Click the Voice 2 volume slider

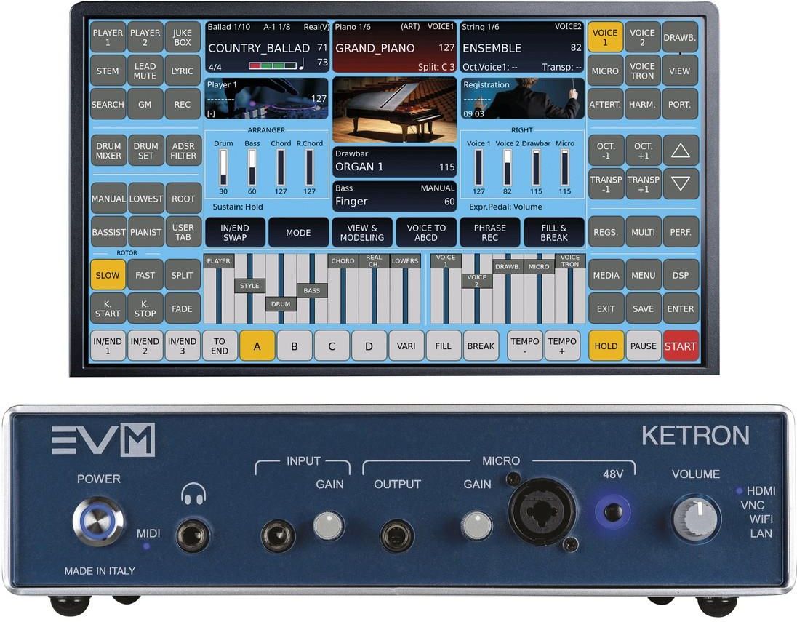pos(508,167)
